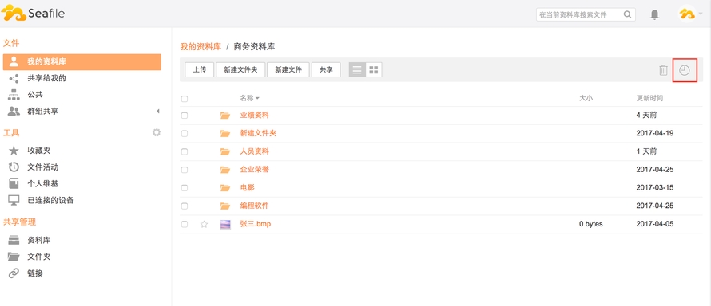View library history clock icon
The image size is (711, 306).
(685, 70)
